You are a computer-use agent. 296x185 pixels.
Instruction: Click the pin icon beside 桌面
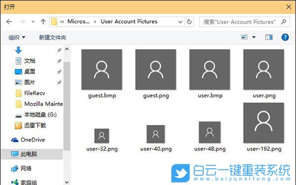[x=59, y=72]
